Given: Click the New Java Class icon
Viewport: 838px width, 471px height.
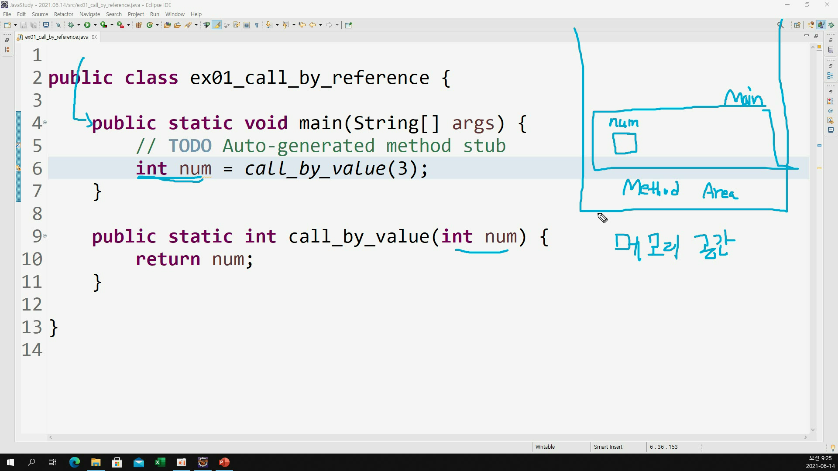Looking at the screenshot, I should pos(150,25).
